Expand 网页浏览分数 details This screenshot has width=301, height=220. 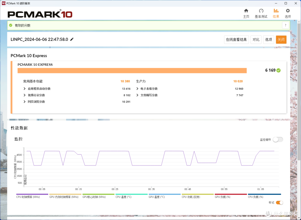click(x=24, y=102)
